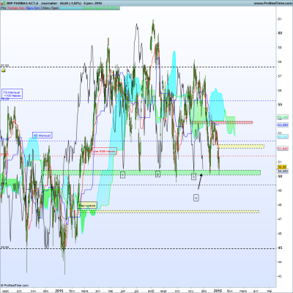Click the yellow 50.50 current price tag
Screen dimensions: 293x293
tap(282, 167)
